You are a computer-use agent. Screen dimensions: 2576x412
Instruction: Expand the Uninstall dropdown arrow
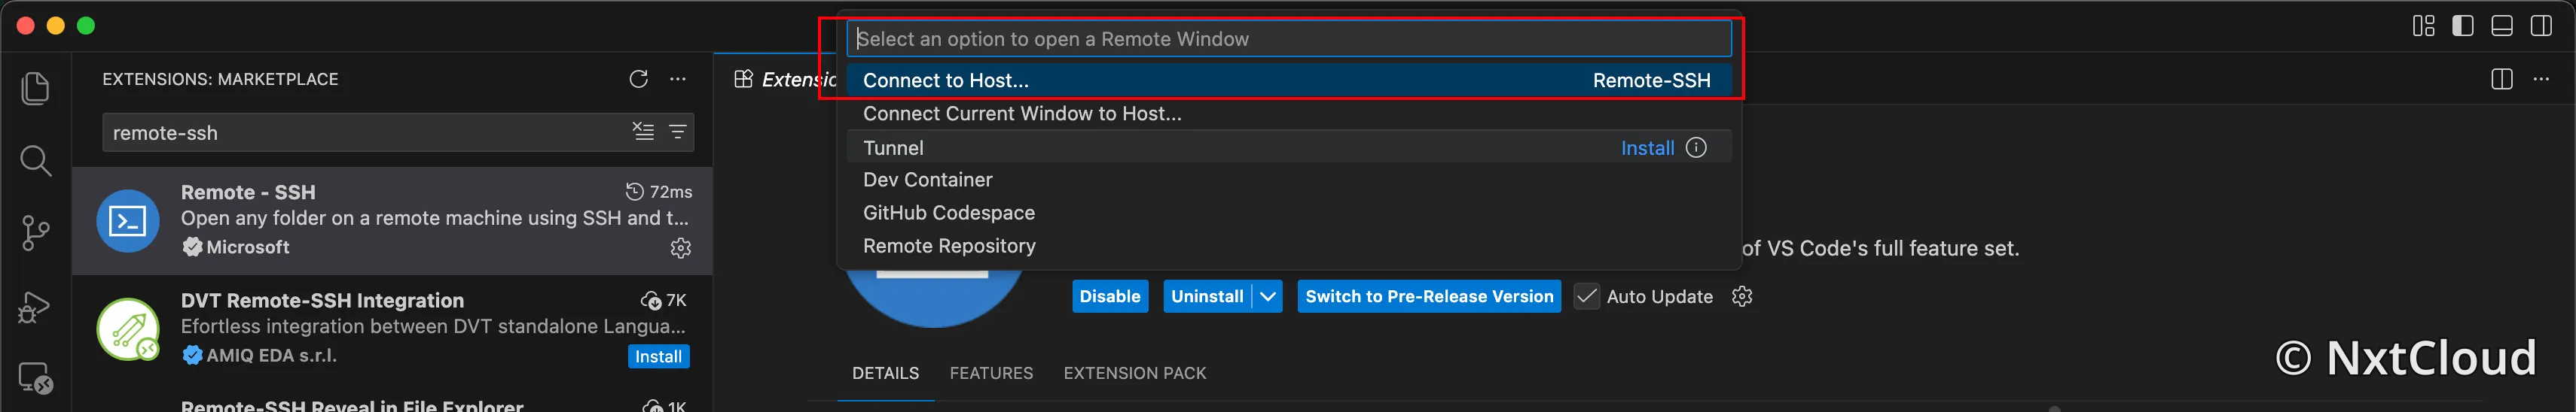pos(1267,296)
